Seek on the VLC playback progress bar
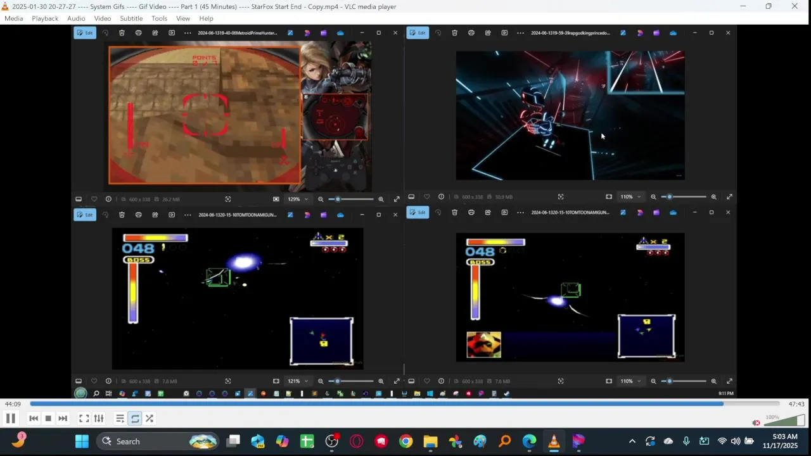Viewport: 811px width, 456px height. pos(405,403)
